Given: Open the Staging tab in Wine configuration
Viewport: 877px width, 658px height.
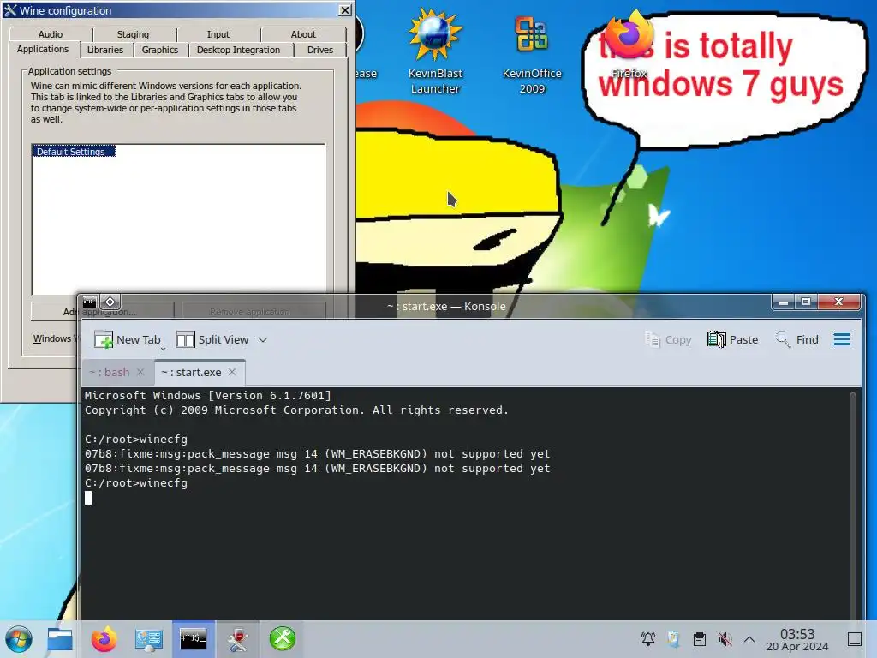Looking at the screenshot, I should (133, 34).
